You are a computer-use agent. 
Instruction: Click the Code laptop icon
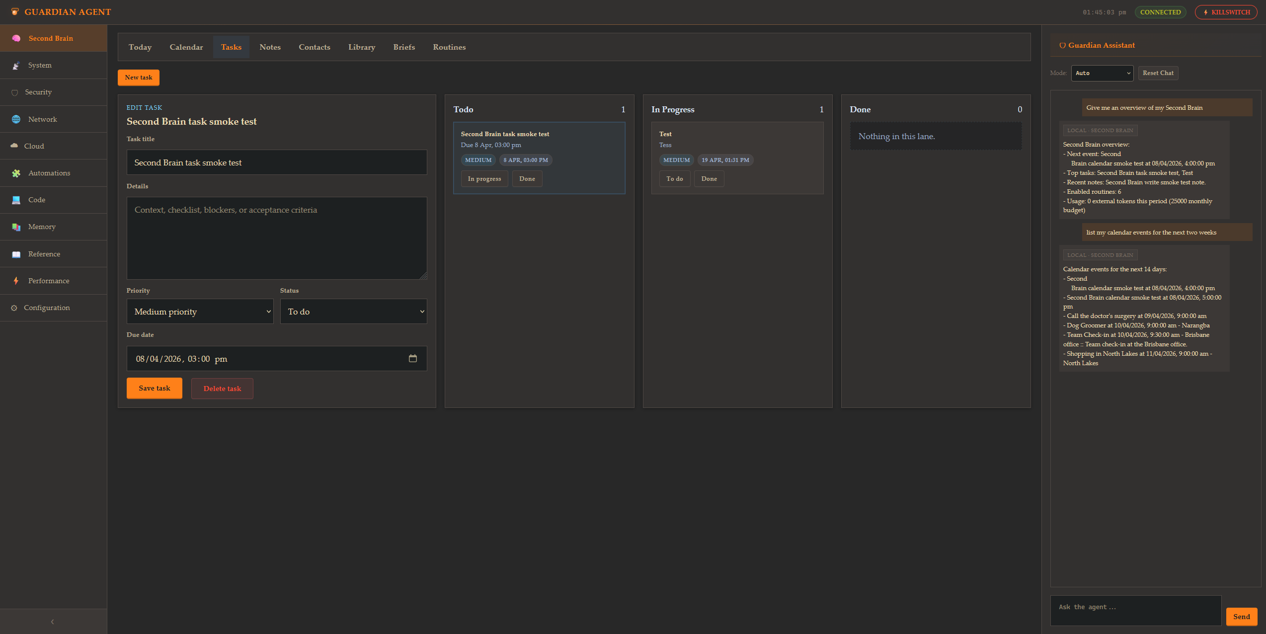(x=16, y=200)
